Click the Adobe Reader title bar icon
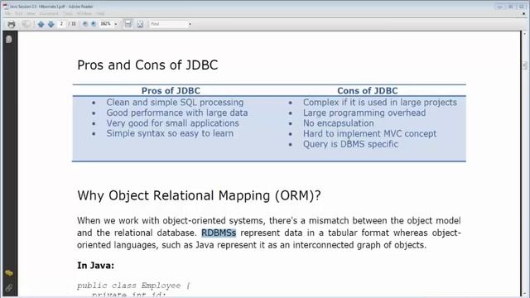This screenshot has width=530, height=298. (x=5, y=6)
